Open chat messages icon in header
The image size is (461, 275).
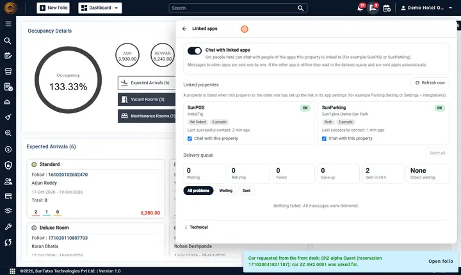pyautogui.click(x=373, y=8)
